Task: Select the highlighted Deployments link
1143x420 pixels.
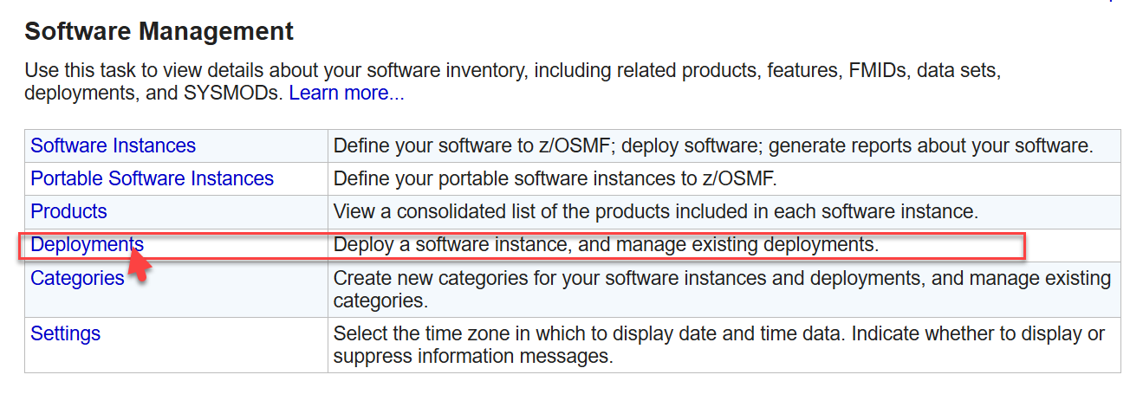Action: tap(88, 244)
